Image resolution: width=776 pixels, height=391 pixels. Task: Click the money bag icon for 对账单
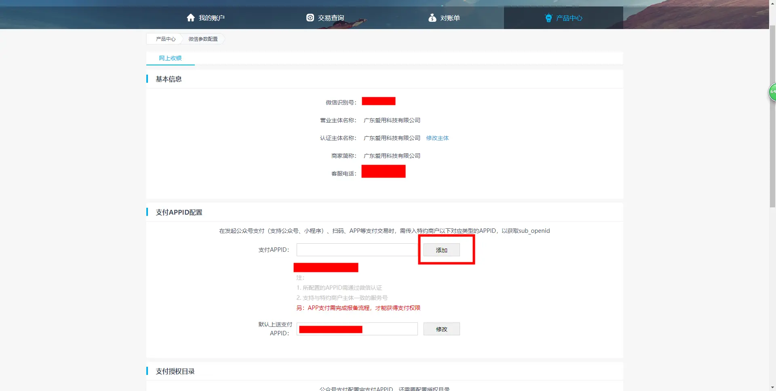pos(432,18)
